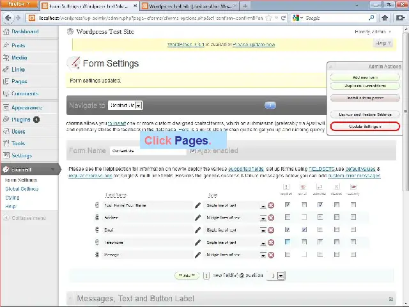Open the field type dropdown for Telephone
This screenshot has width=409, height=307.
coord(263,242)
